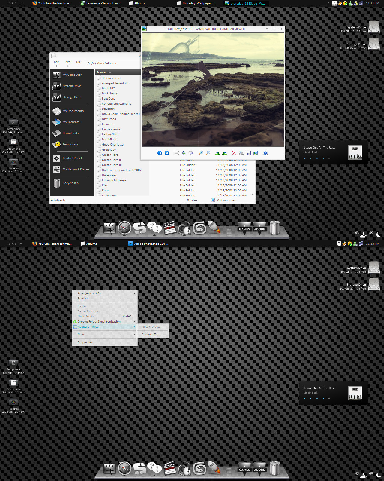Switch to Thursday_Wallpaper_ taskbar item

pyautogui.click(x=196, y=3)
